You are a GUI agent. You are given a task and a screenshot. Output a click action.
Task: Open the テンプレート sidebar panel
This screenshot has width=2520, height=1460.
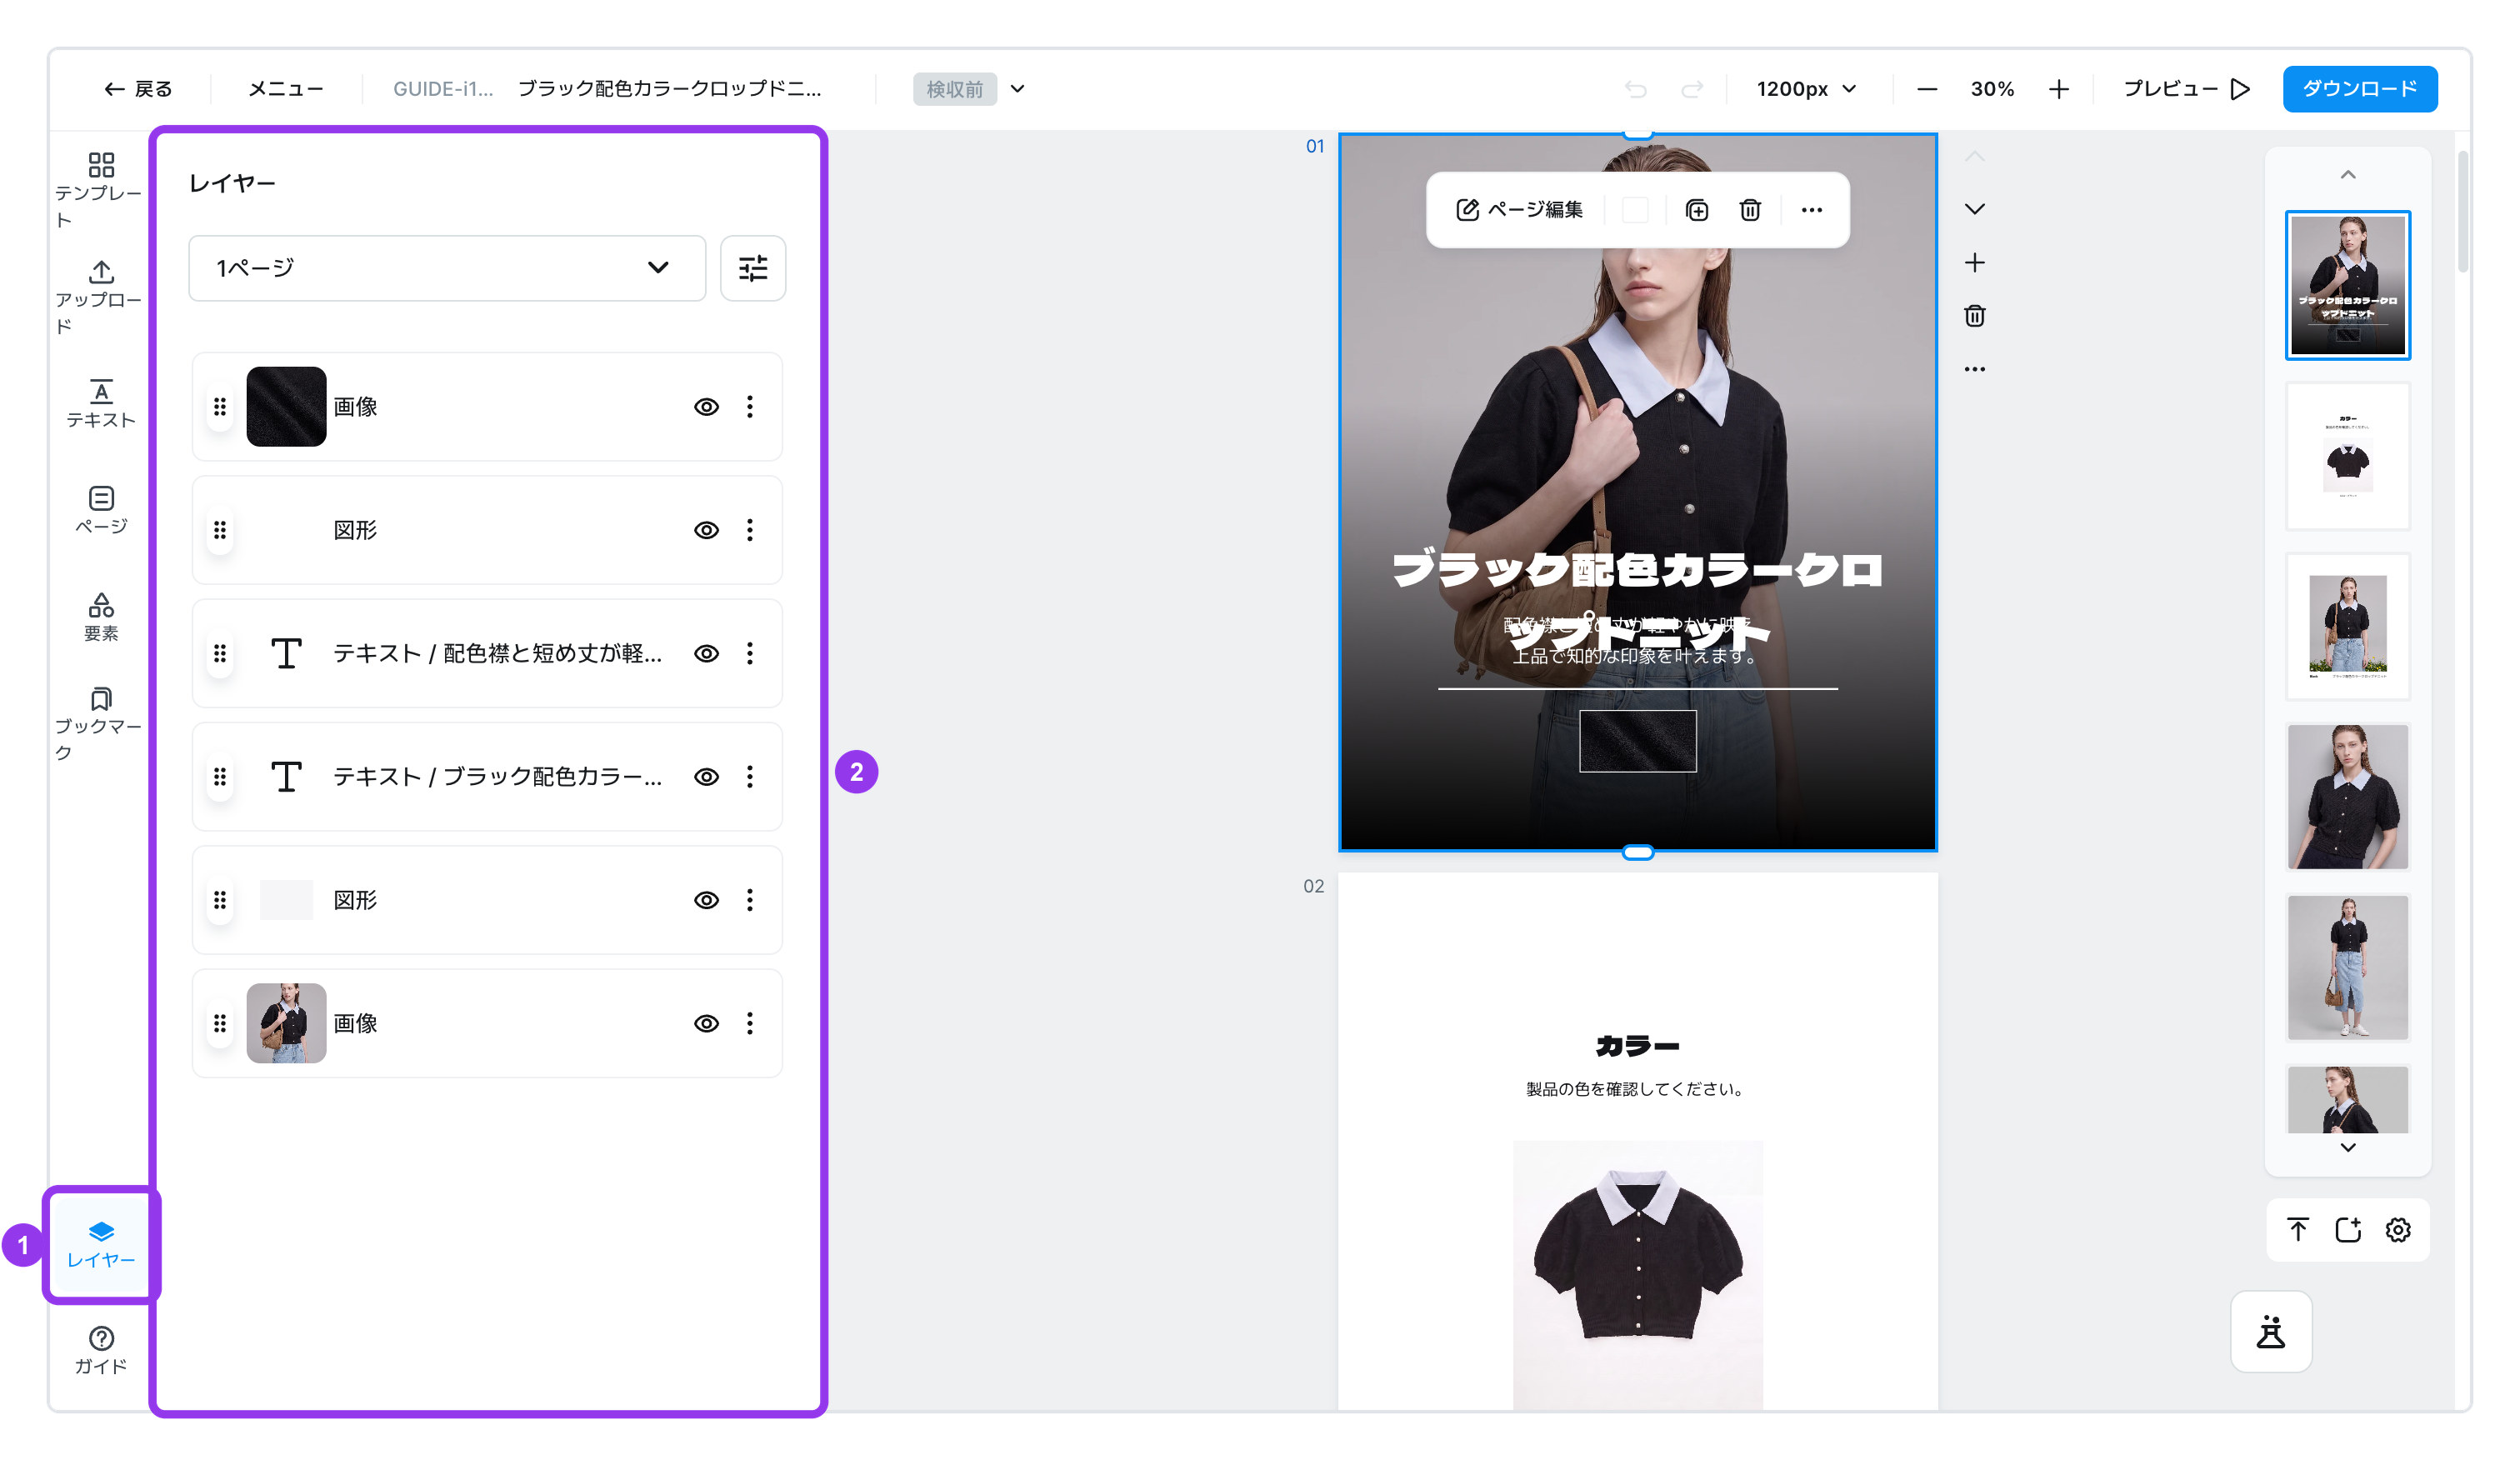pyautogui.click(x=100, y=190)
